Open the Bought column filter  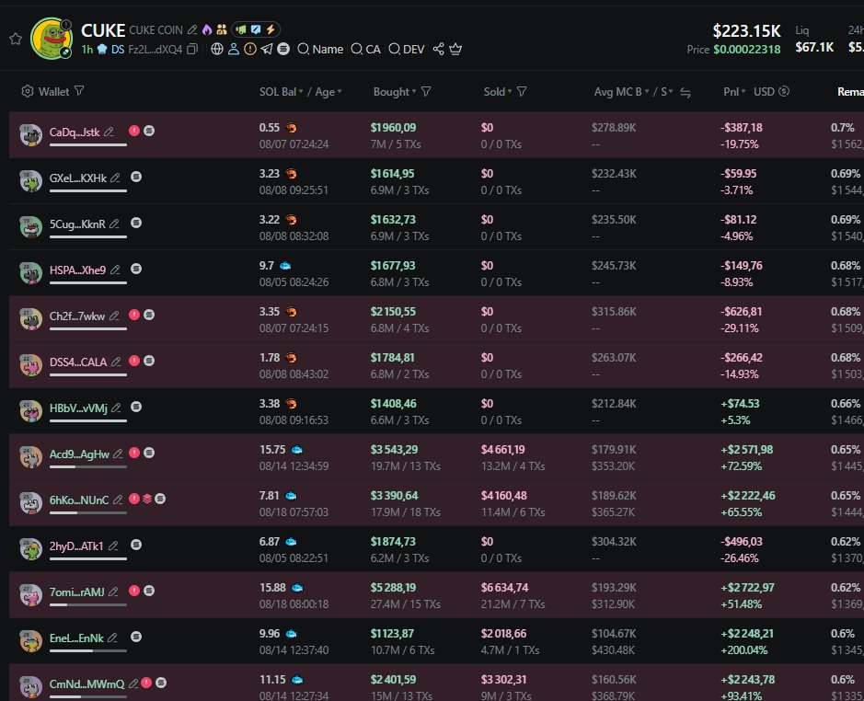click(426, 91)
